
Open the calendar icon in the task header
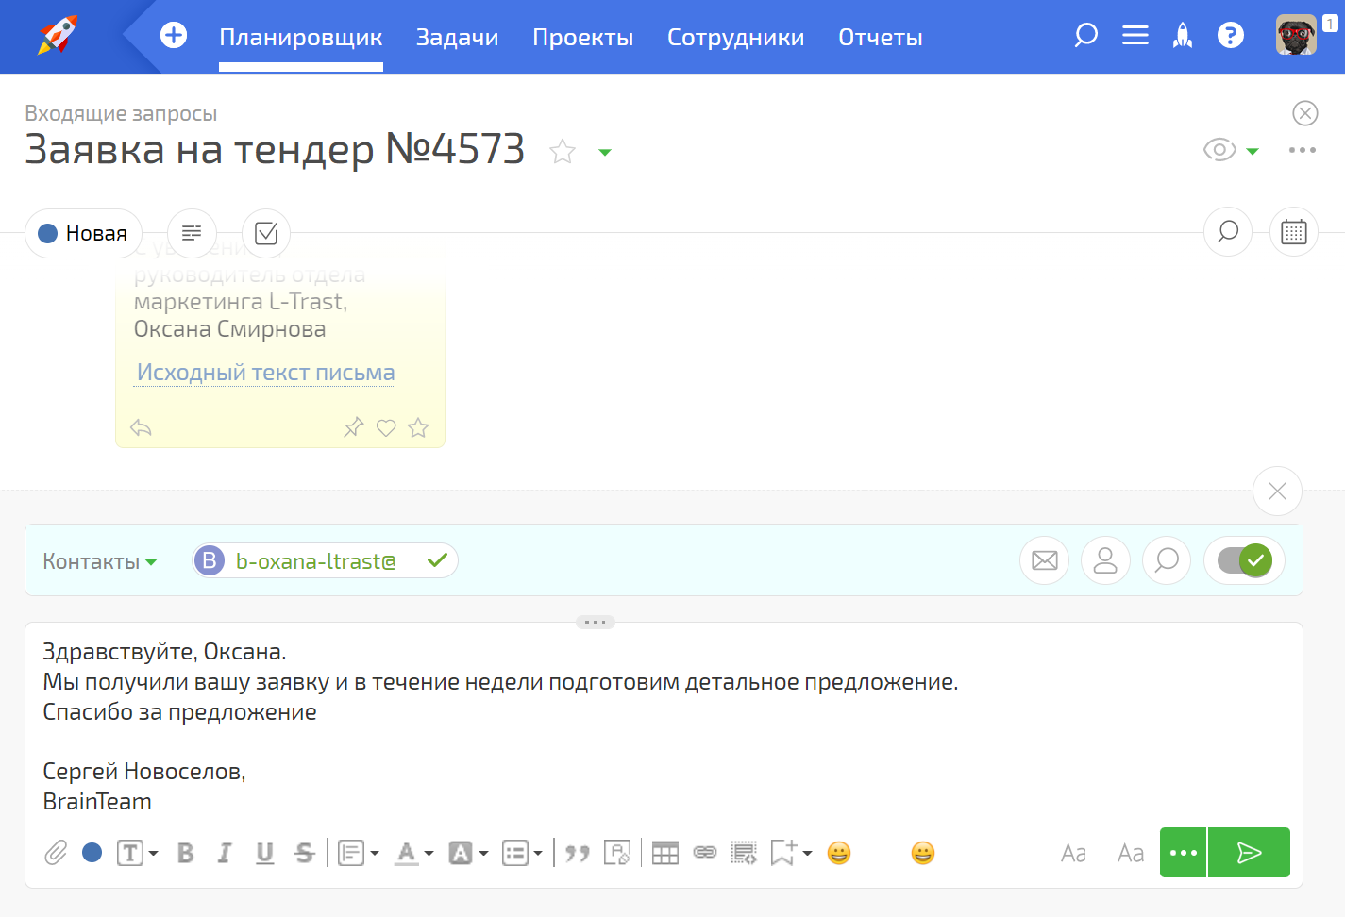click(x=1293, y=232)
